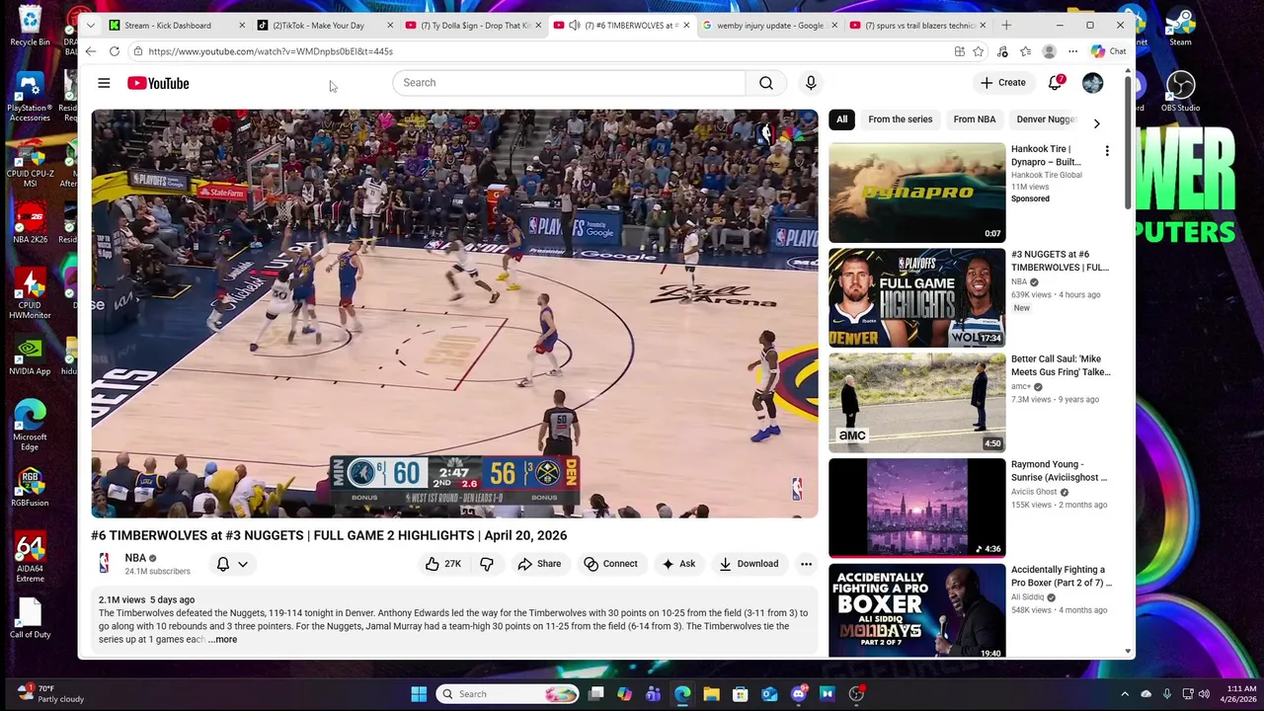
Task: Click the Windows taskbar search box
Action: pos(509,694)
